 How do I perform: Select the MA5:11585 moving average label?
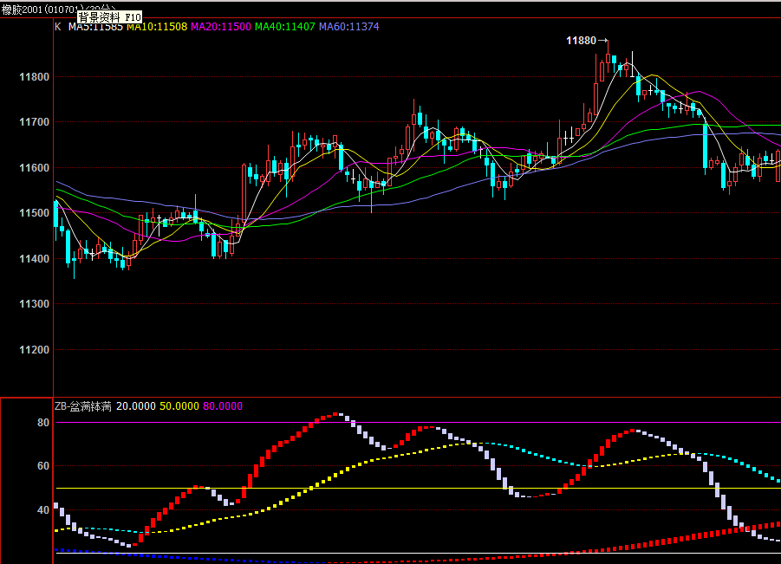95,27
